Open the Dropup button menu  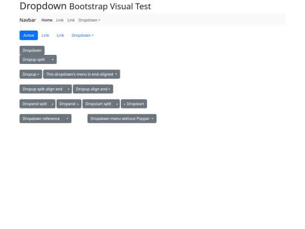(x=30, y=74)
